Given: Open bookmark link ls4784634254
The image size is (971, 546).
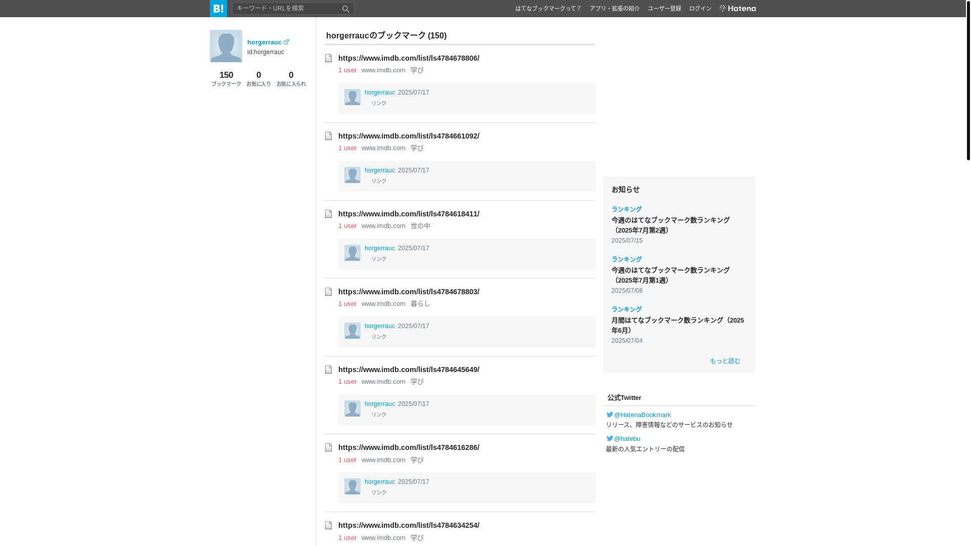Looking at the screenshot, I should tap(409, 525).
